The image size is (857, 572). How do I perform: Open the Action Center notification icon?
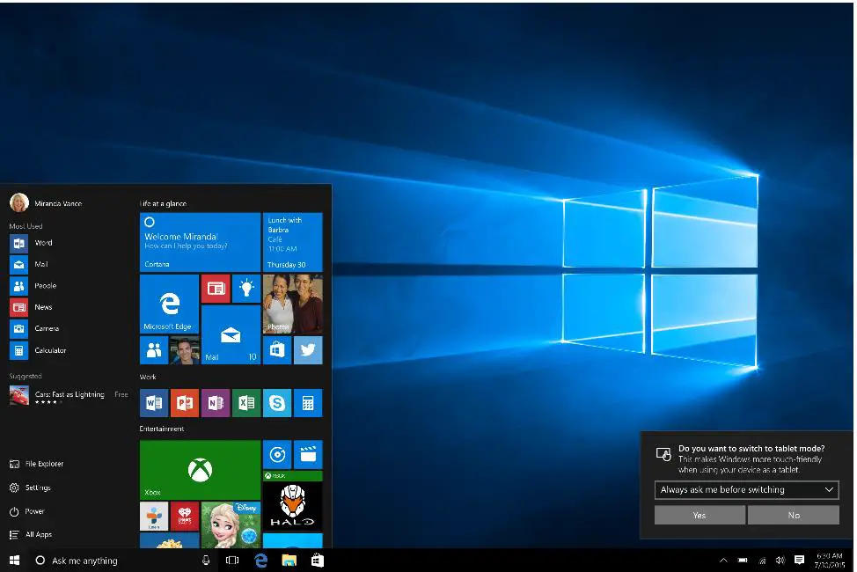[x=799, y=560]
